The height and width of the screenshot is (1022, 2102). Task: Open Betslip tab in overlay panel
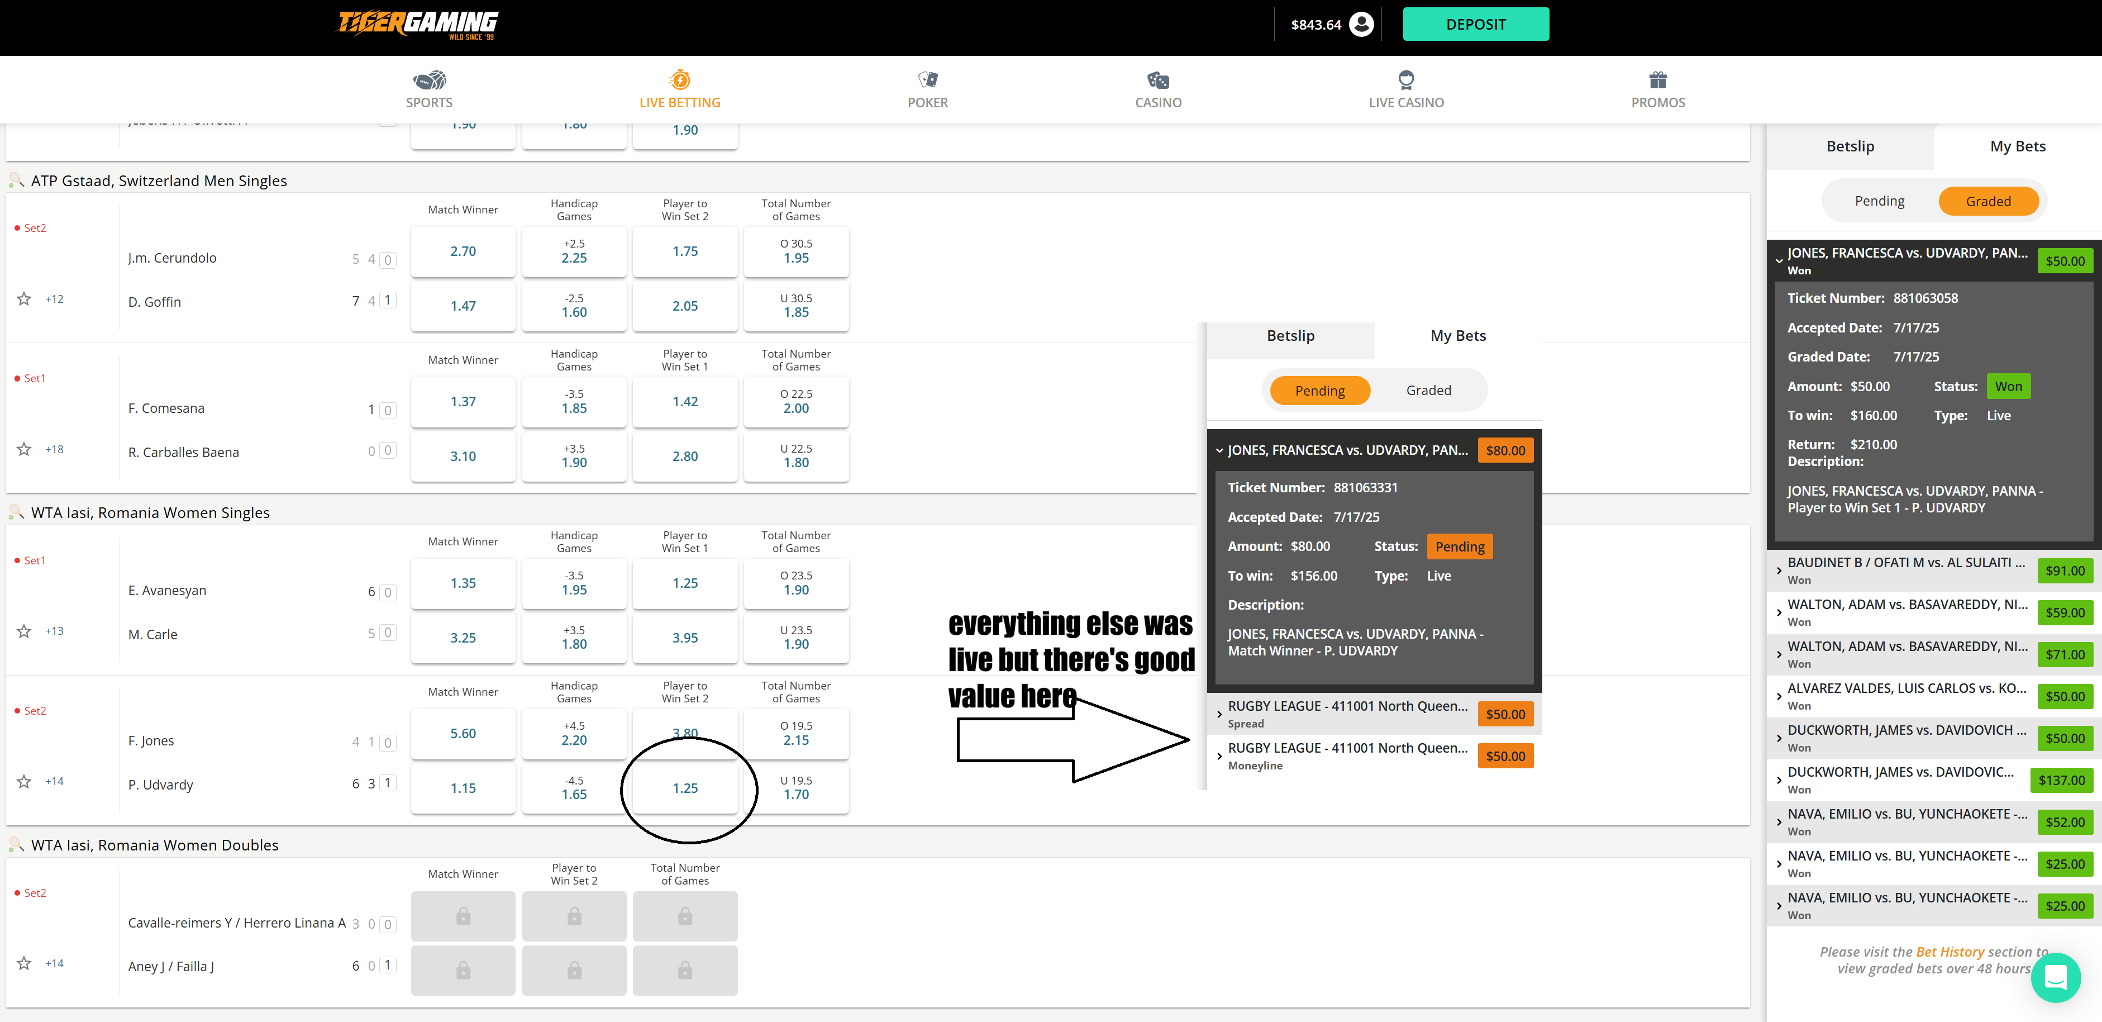tap(1290, 335)
